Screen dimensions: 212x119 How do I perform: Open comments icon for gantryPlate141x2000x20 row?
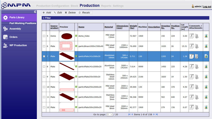[191, 67]
